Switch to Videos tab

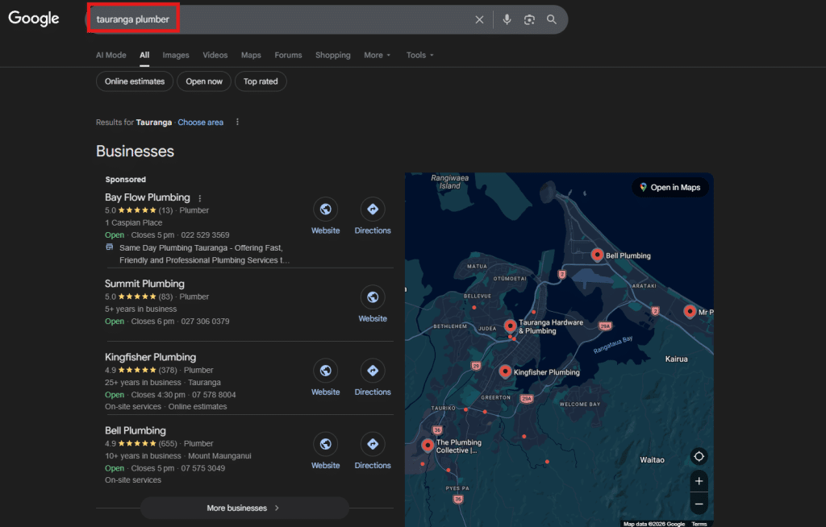coord(215,55)
